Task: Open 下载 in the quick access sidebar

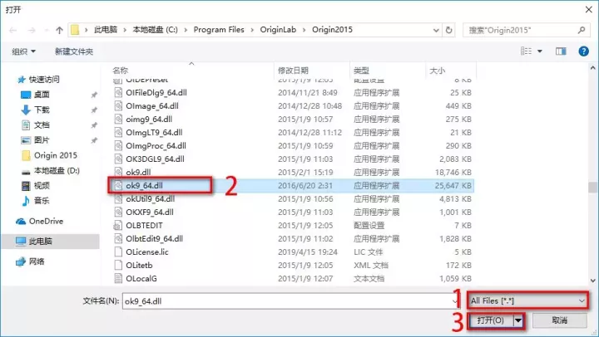Action: coord(42,110)
